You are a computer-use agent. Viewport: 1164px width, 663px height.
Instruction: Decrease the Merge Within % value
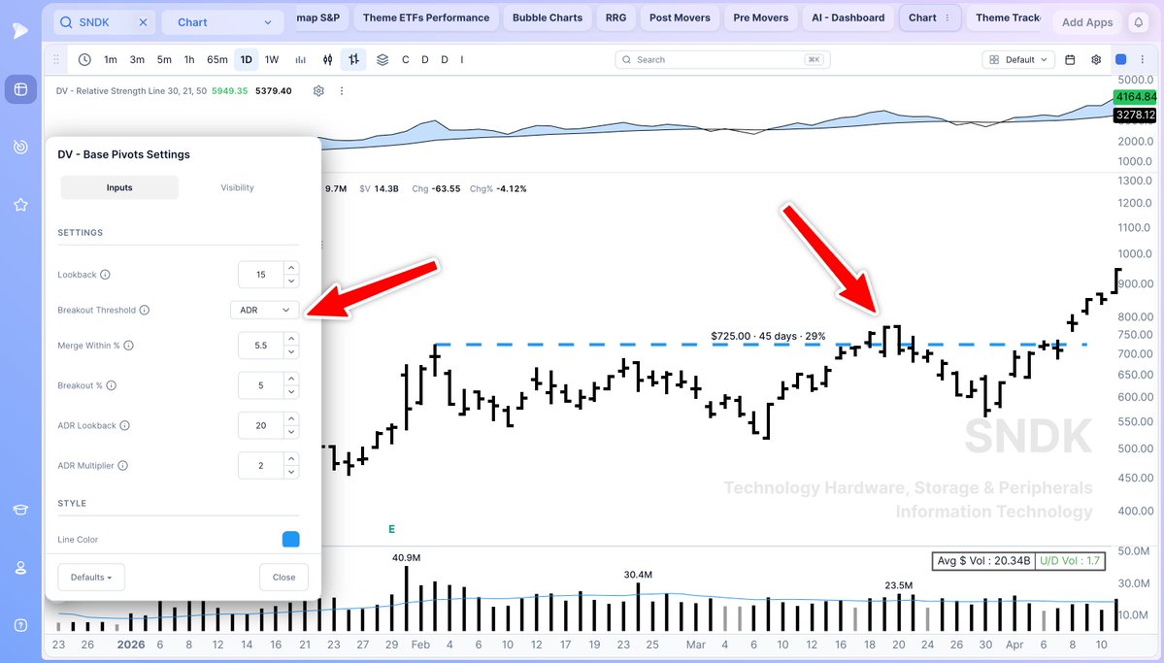291,352
